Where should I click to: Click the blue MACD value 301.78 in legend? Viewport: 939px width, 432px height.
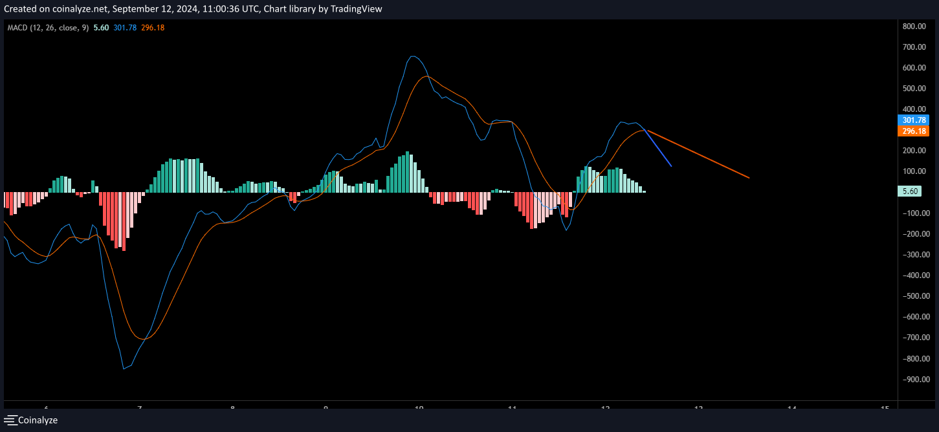click(x=125, y=28)
